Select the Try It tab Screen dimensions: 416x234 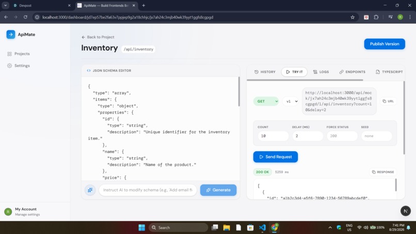[294, 72]
